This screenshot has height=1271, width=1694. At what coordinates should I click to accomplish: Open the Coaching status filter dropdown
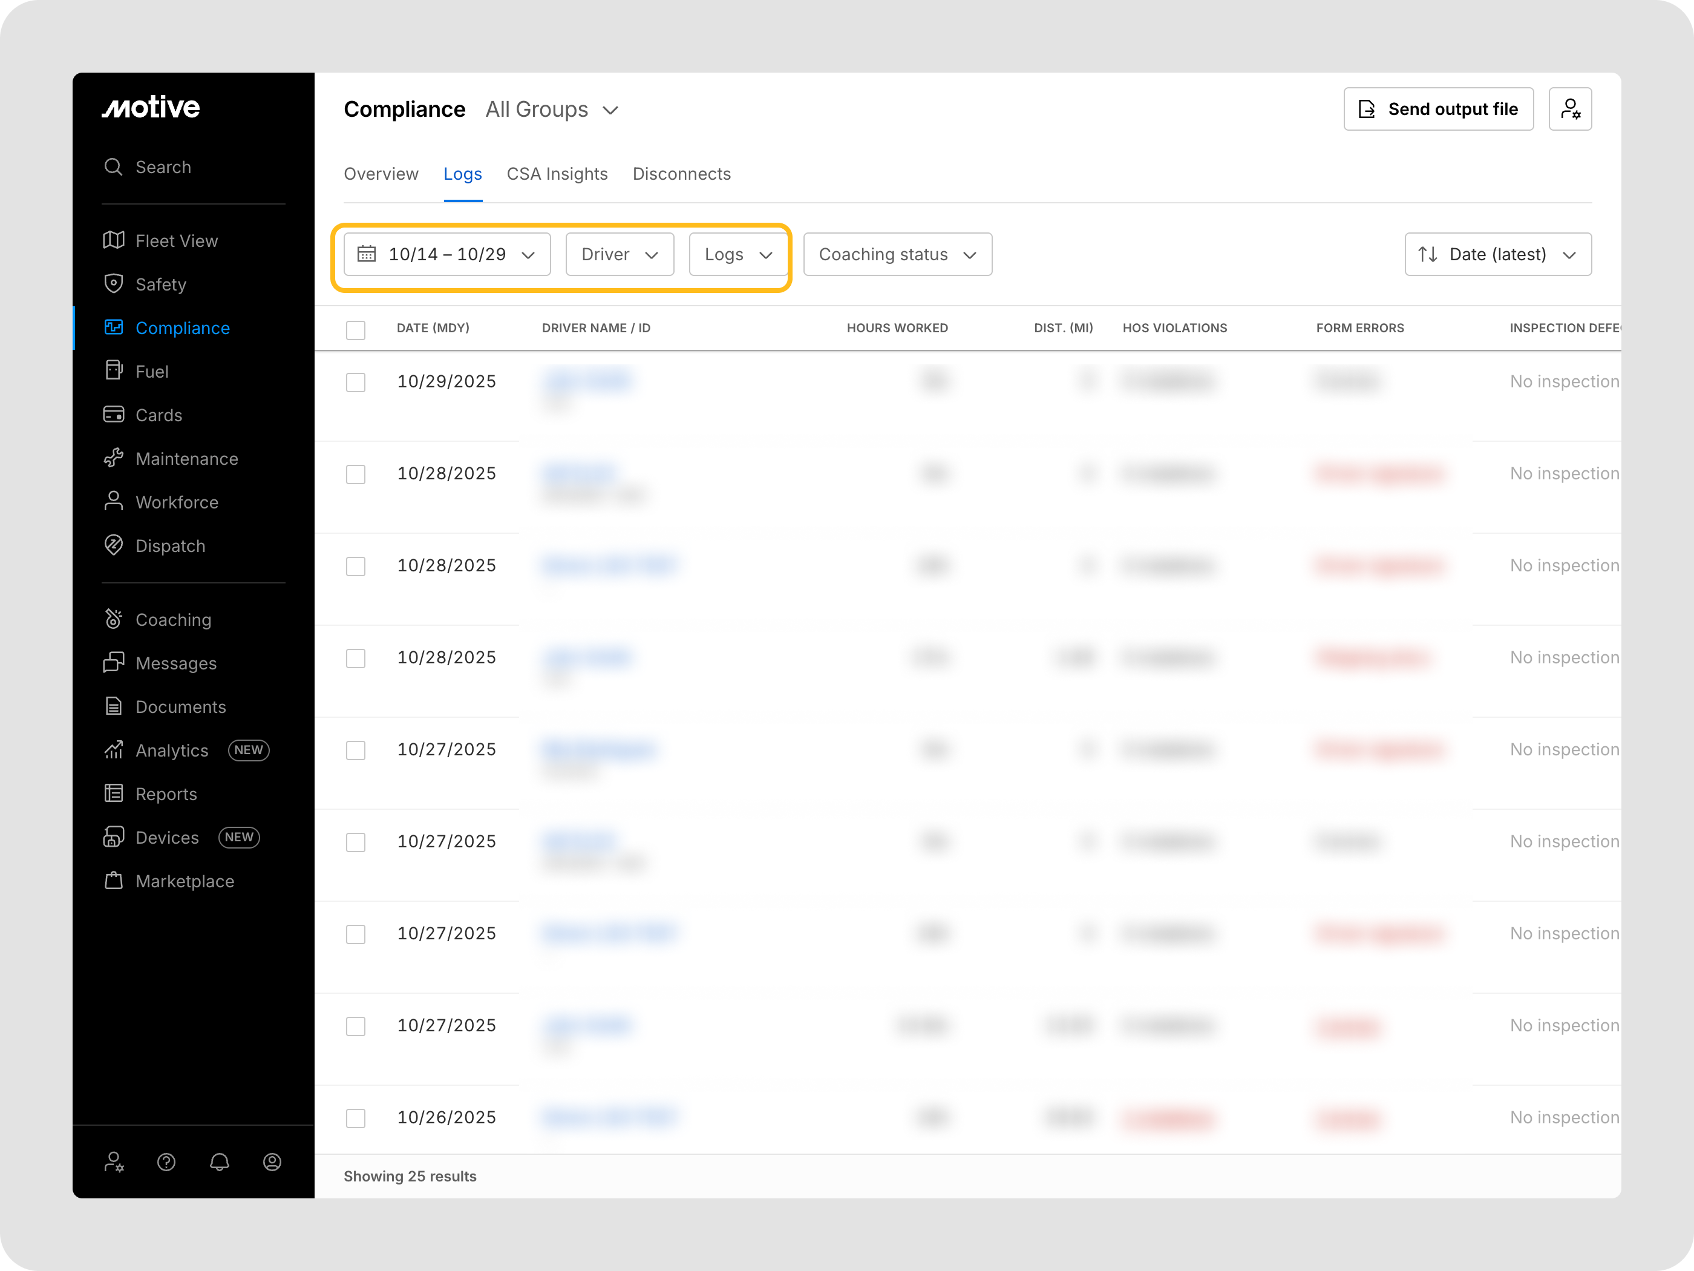point(897,254)
